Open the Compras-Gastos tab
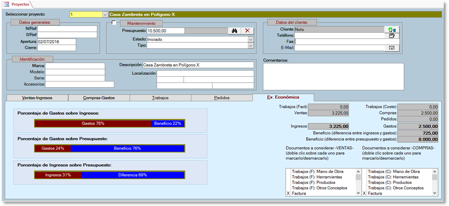The image size is (449, 206). coord(99,98)
